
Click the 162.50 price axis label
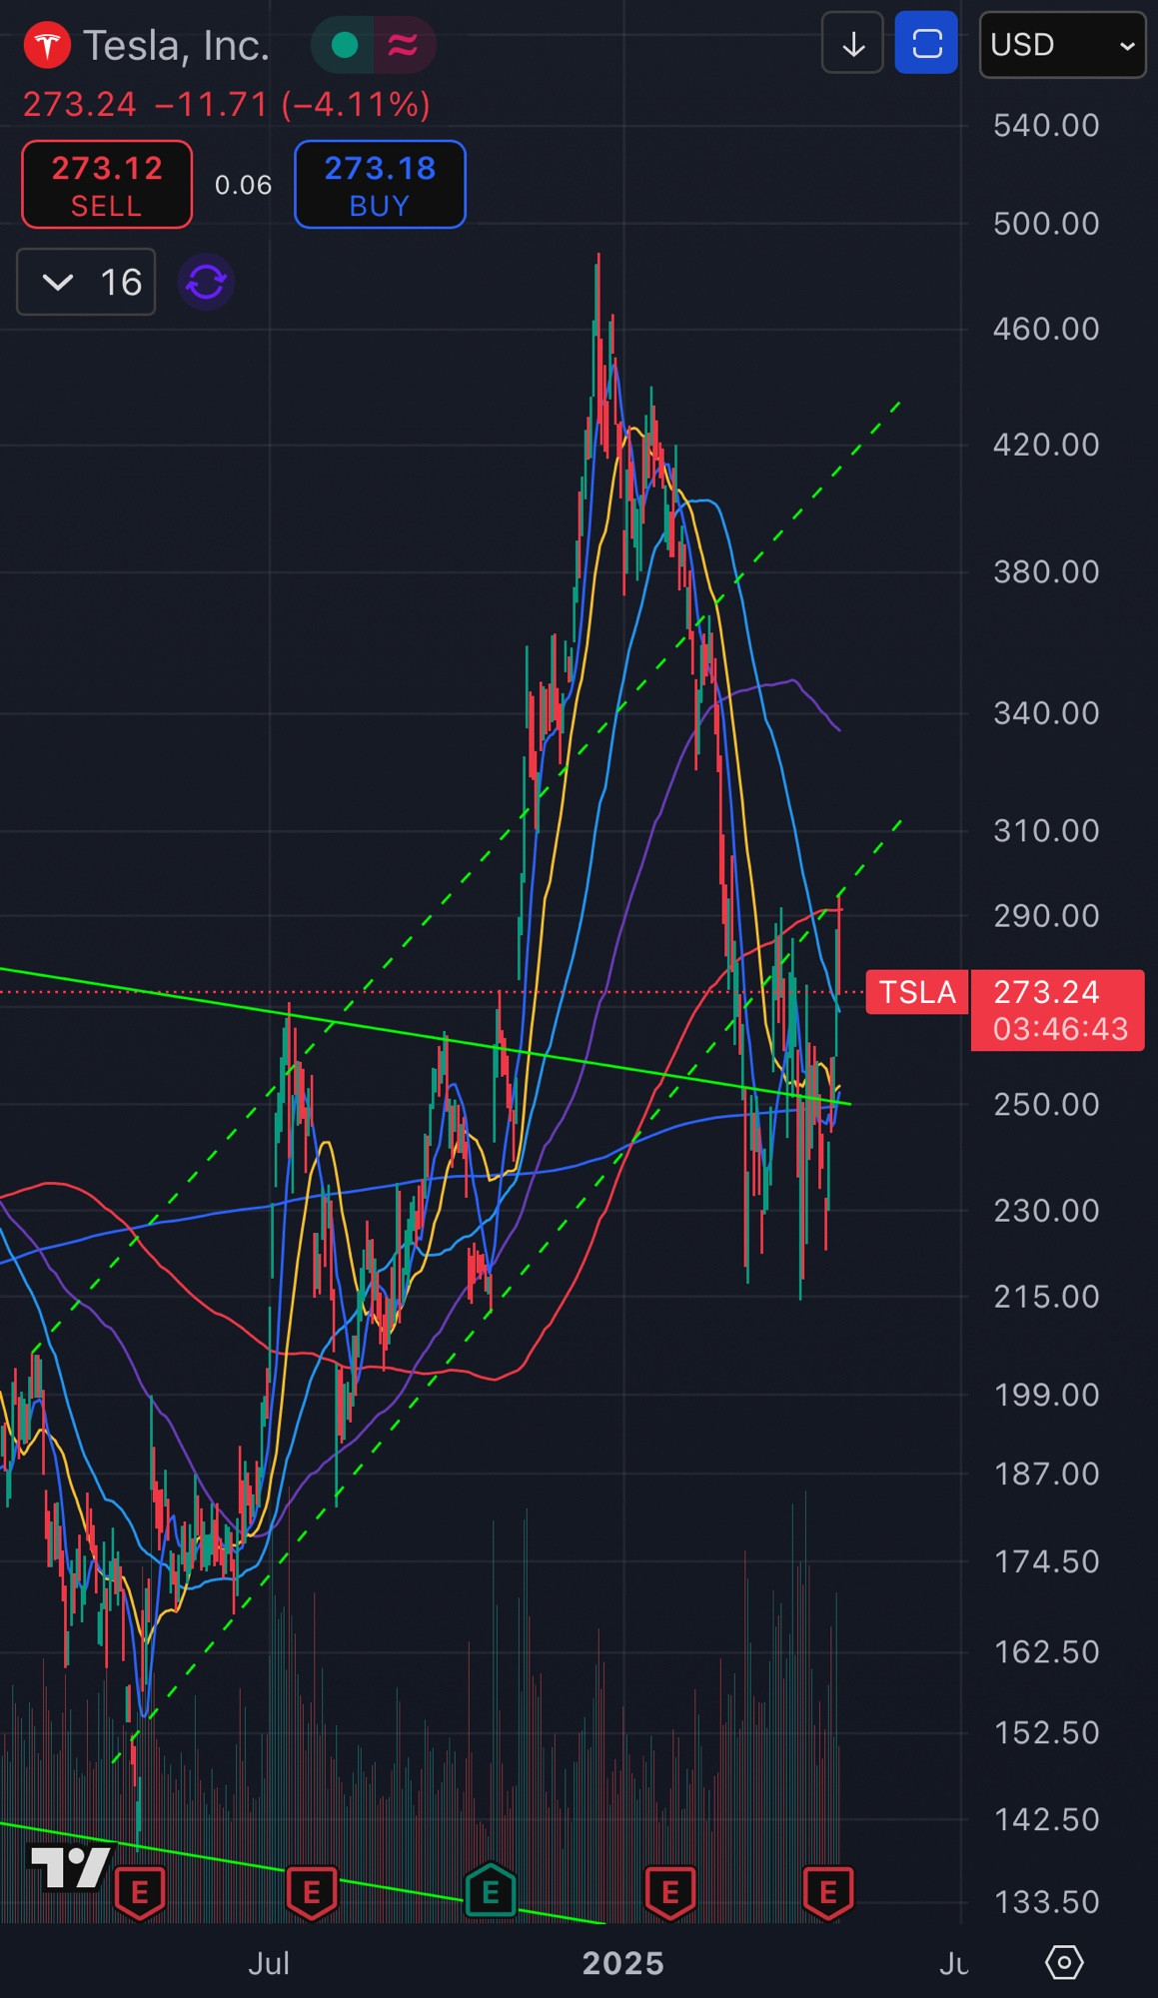click(1046, 1651)
